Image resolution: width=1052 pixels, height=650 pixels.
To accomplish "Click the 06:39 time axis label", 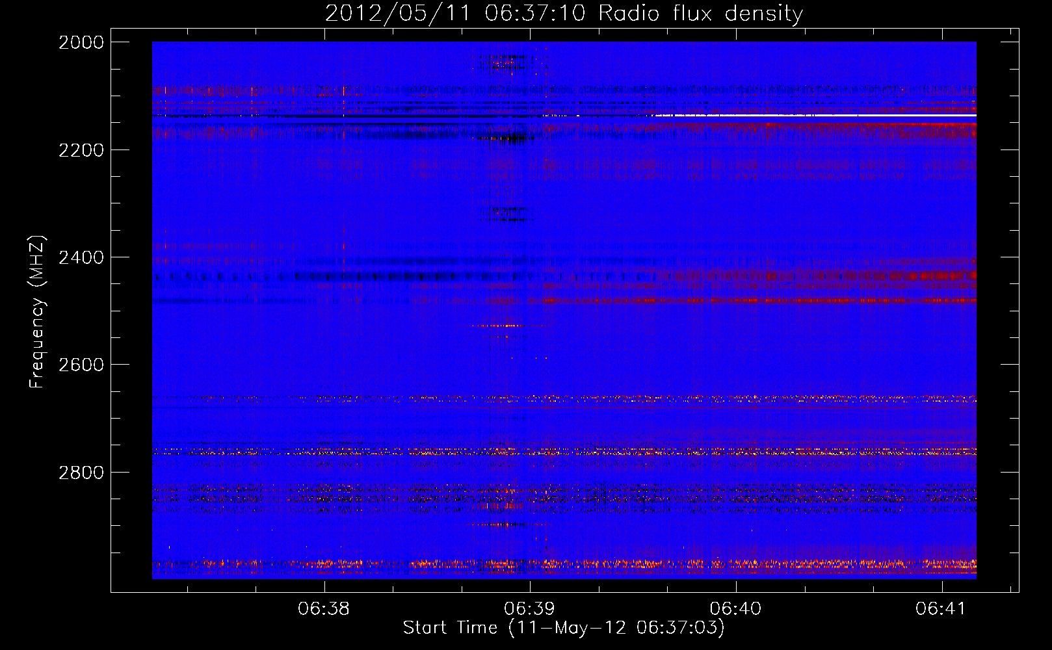I will (x=530, y=609).
